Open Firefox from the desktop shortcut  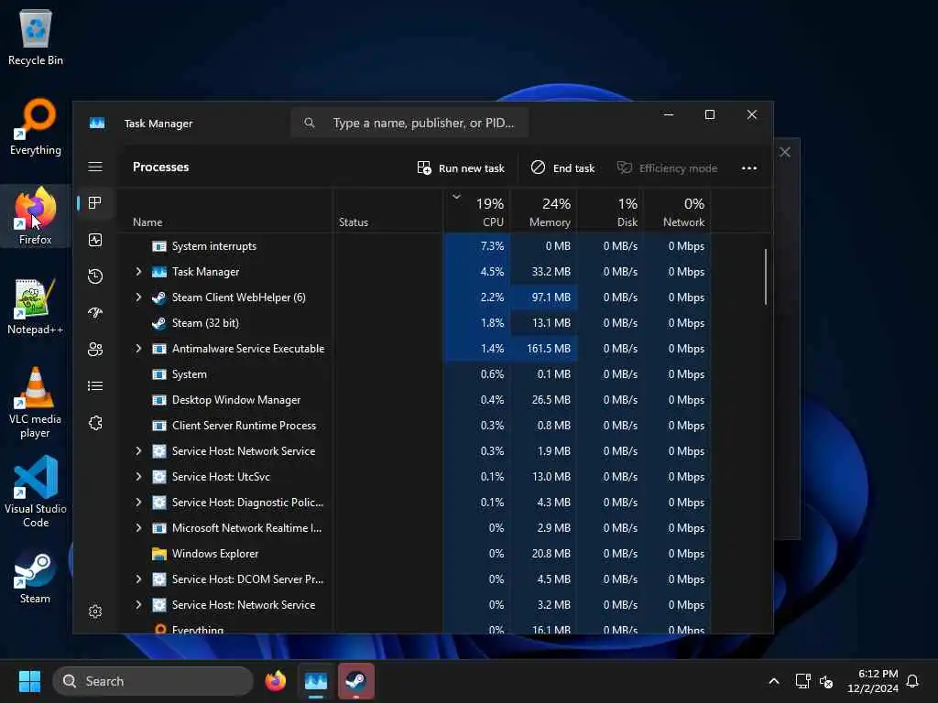click(36, 216)
